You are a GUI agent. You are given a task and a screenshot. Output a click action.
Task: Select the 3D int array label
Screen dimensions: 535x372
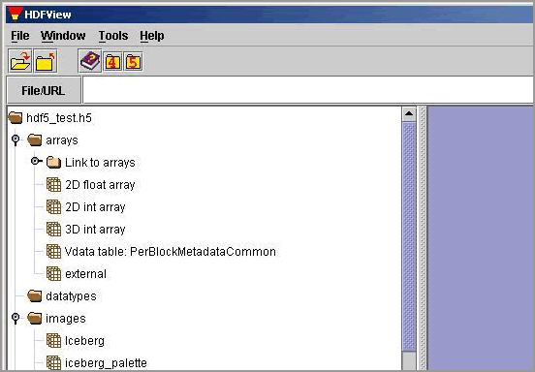coord(95,230)
